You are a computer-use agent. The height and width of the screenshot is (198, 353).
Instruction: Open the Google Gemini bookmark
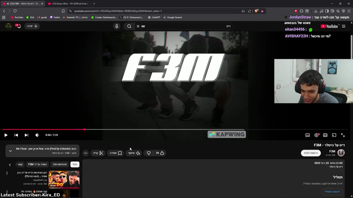[172, 17]
